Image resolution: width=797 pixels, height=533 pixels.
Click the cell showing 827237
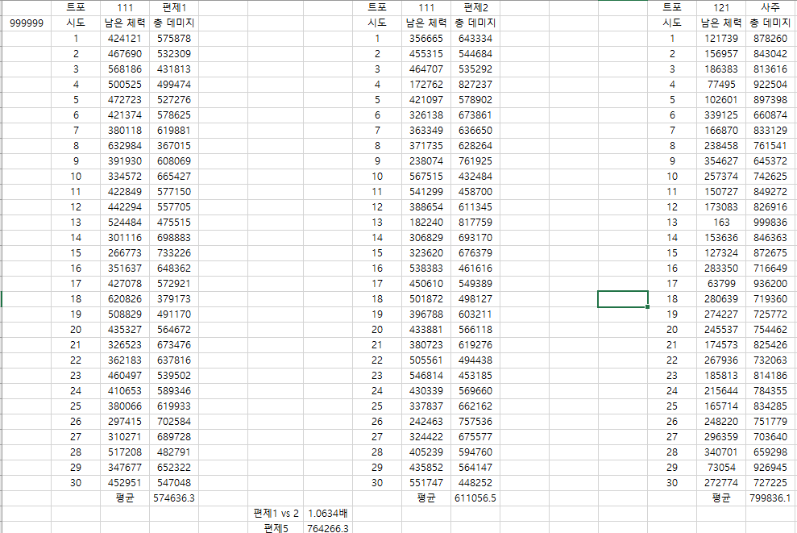click(x=475, y=84)
